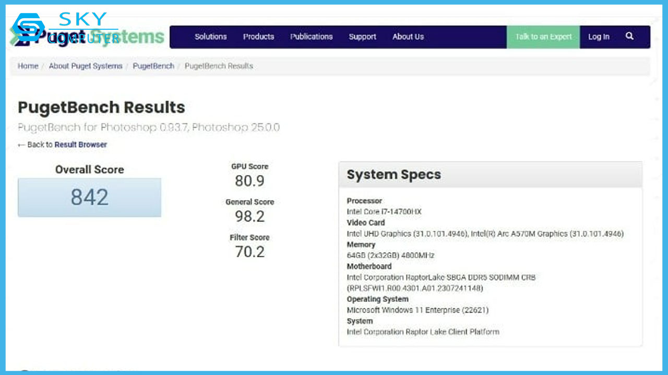Click the Filter Score value 70.2
This screenshot has height=375, width=668.
[249, 252]
